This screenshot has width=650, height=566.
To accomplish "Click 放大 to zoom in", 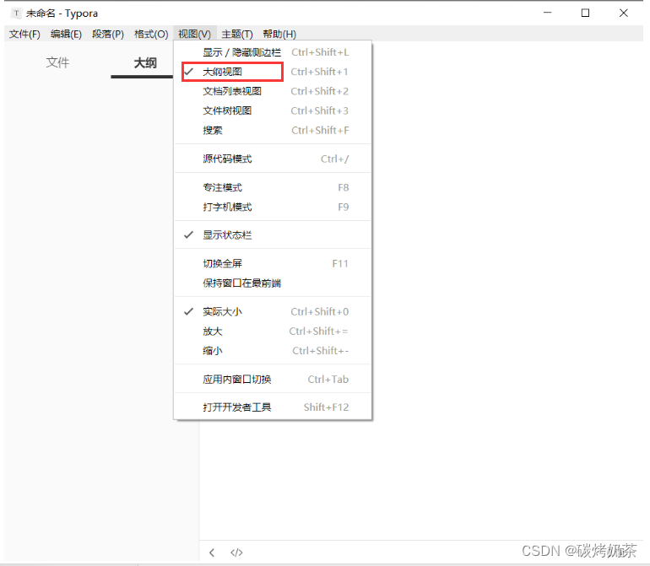I will click(x=273, y=331).
